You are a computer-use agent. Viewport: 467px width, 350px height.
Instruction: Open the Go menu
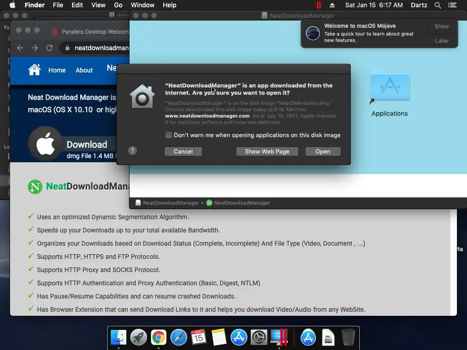118,5
